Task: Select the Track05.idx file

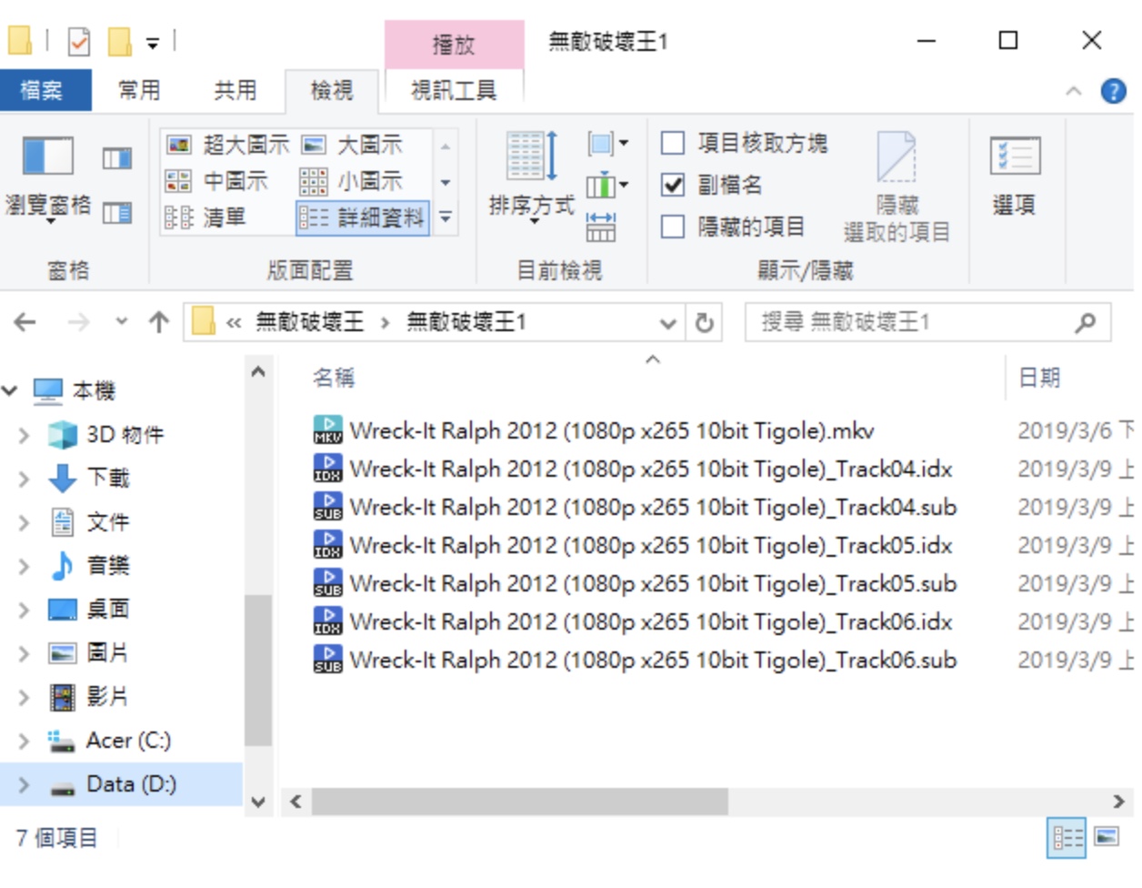Action: click(x=632, y=545)
